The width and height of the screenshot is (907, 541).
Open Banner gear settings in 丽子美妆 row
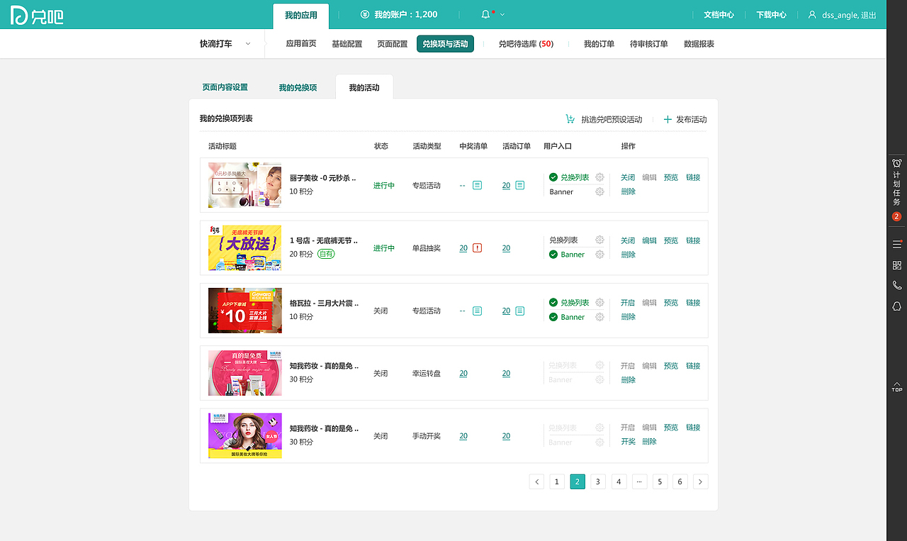coord(599,191)
